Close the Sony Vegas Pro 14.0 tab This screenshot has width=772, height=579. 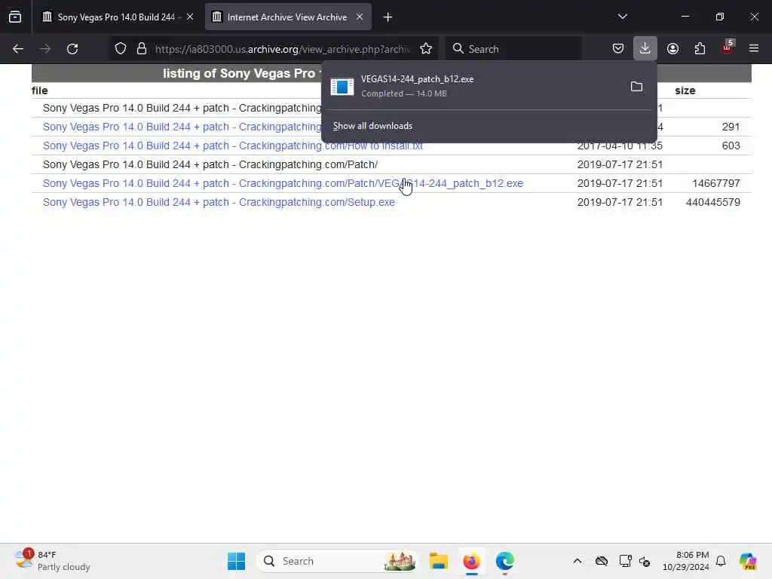(x=190, y=17)
